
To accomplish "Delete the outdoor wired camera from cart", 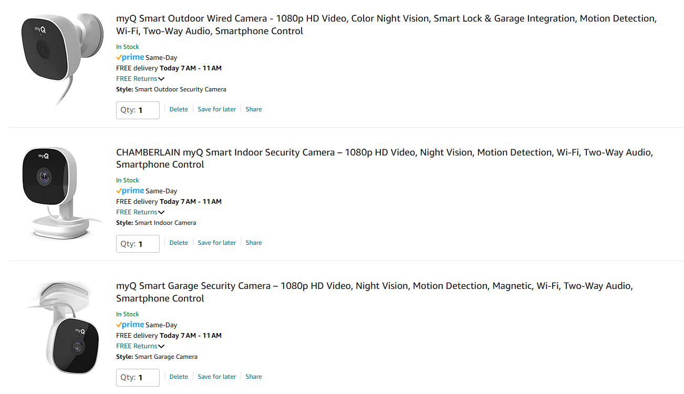I will pyautogui.click(x=179, y=109).
